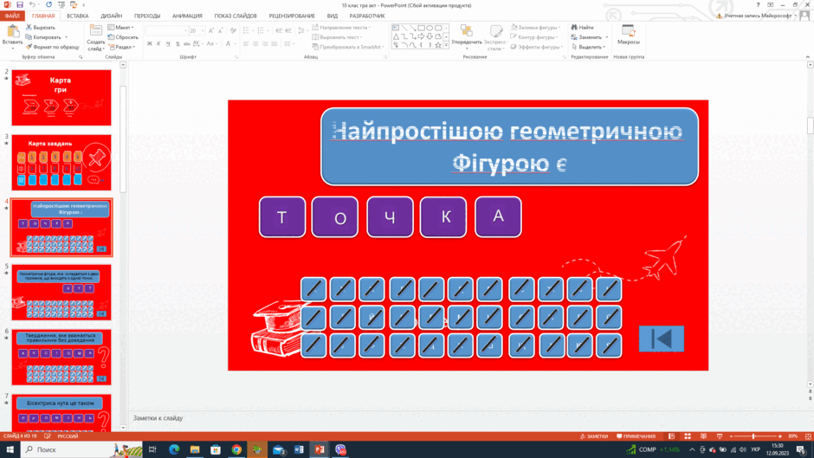
Task: Click the purple letter 'Ч' button on the slide
Action: click(390, 217)
